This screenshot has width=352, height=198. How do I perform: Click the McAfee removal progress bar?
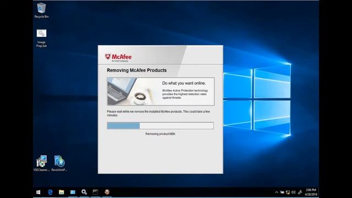160,126
